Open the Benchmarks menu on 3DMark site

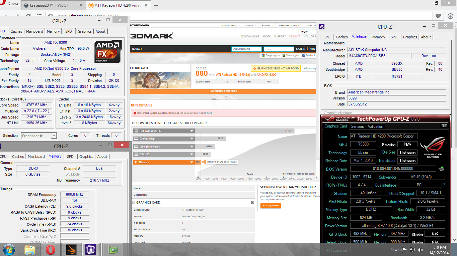pos(250,36)
